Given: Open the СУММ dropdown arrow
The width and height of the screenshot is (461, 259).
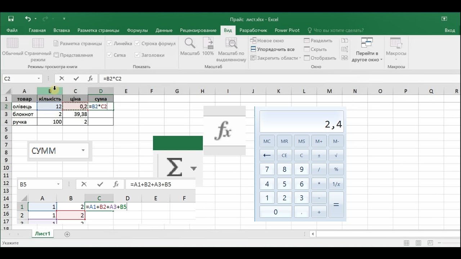Looking at the screenshot, I should tap(83, 150).
